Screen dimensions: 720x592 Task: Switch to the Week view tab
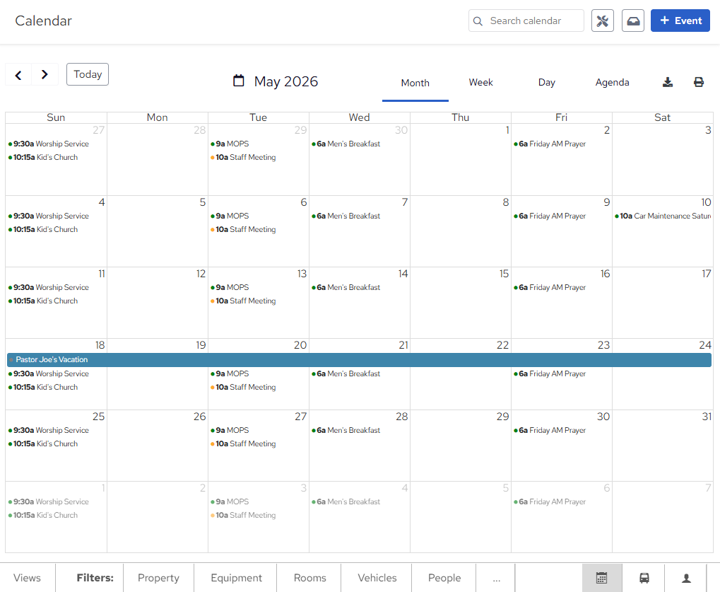tap(480, 83)
